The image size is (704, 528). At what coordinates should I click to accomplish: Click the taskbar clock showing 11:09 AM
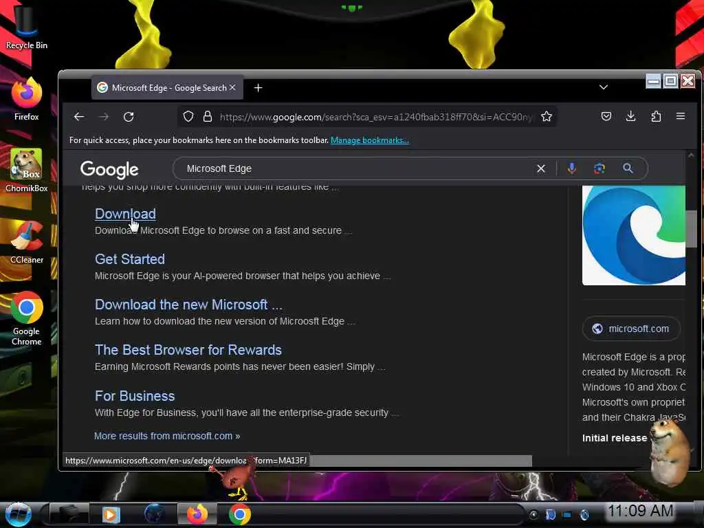coord(640,511)
